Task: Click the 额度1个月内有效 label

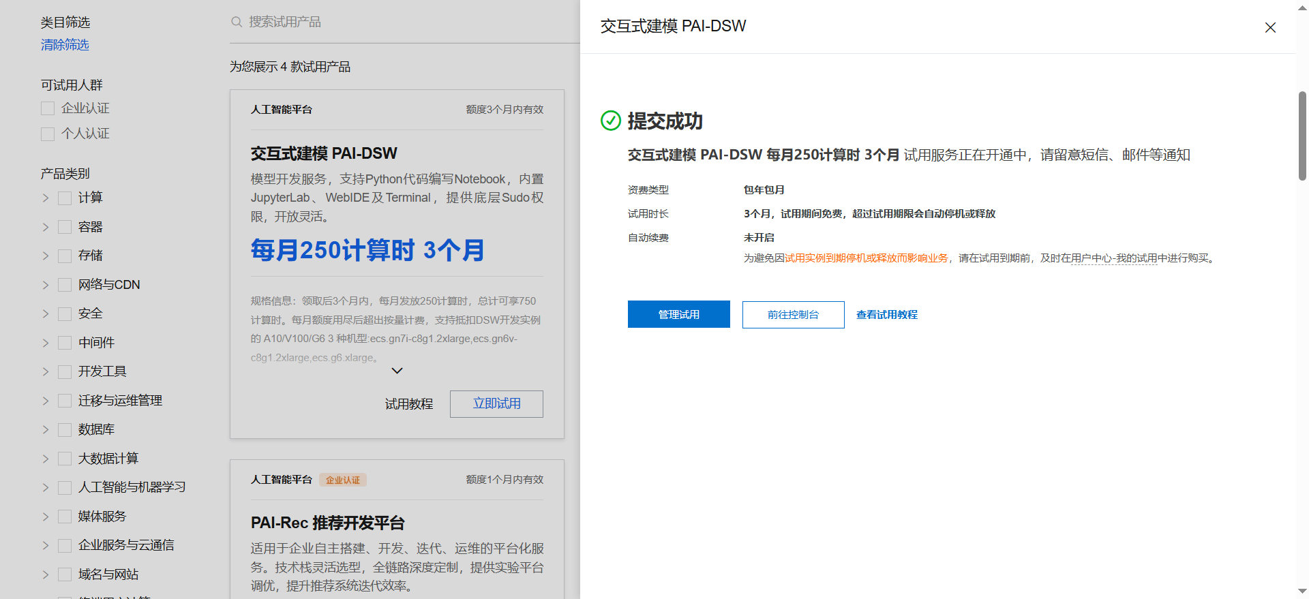Action: point(505,480)
